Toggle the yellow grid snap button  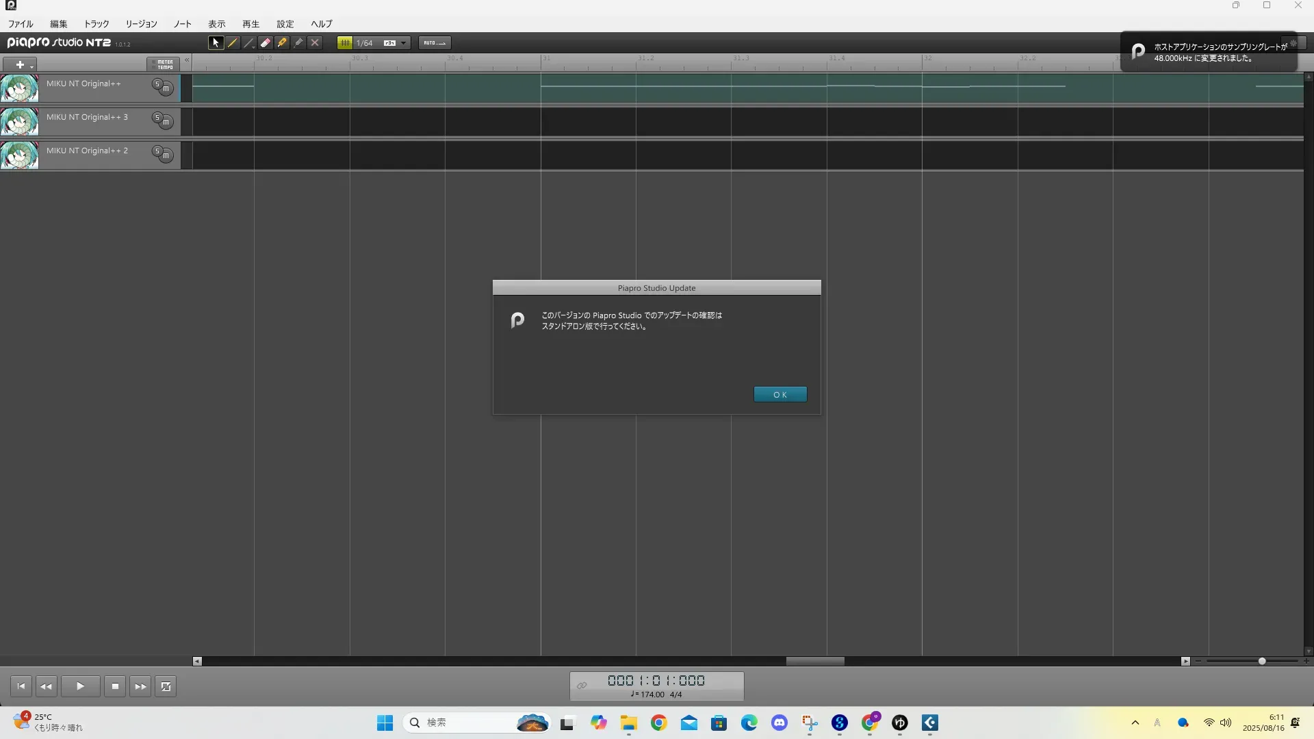coord(345,42)
